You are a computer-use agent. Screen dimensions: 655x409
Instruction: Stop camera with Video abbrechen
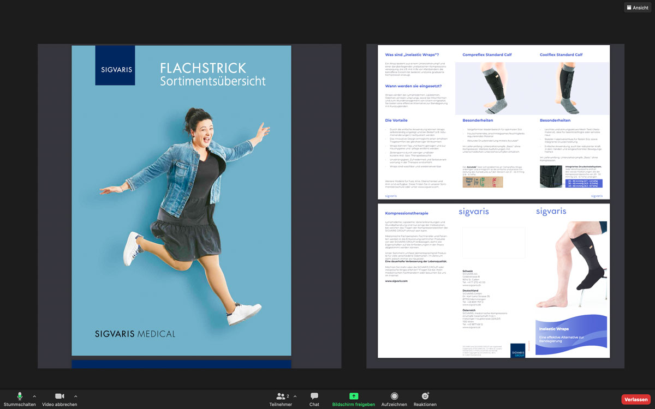point(59,399)
